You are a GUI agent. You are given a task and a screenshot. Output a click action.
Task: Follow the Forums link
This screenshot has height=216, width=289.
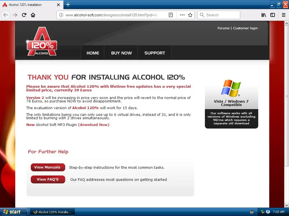click(224, 28)
